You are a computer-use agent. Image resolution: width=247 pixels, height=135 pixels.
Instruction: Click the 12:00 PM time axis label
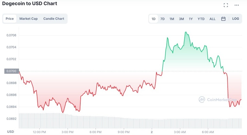tap(39, 132)
